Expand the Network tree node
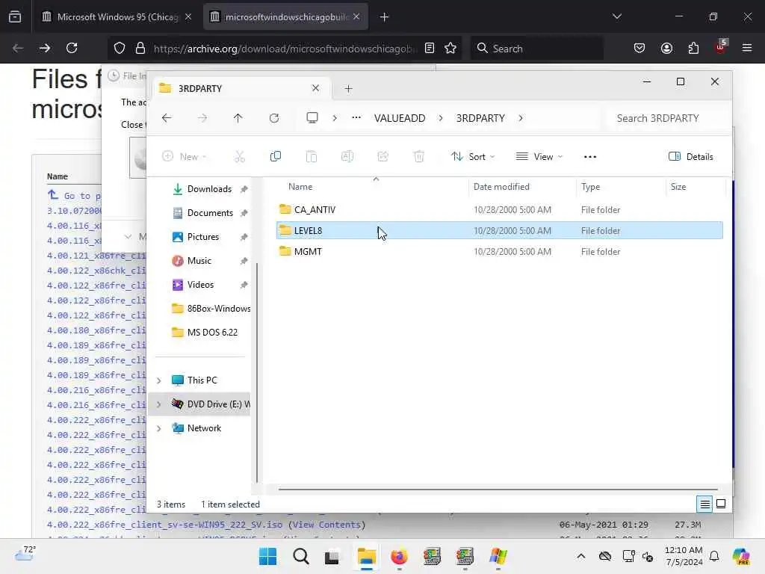The width and height of the screenshot is (765, 574). tap(158, 428)
